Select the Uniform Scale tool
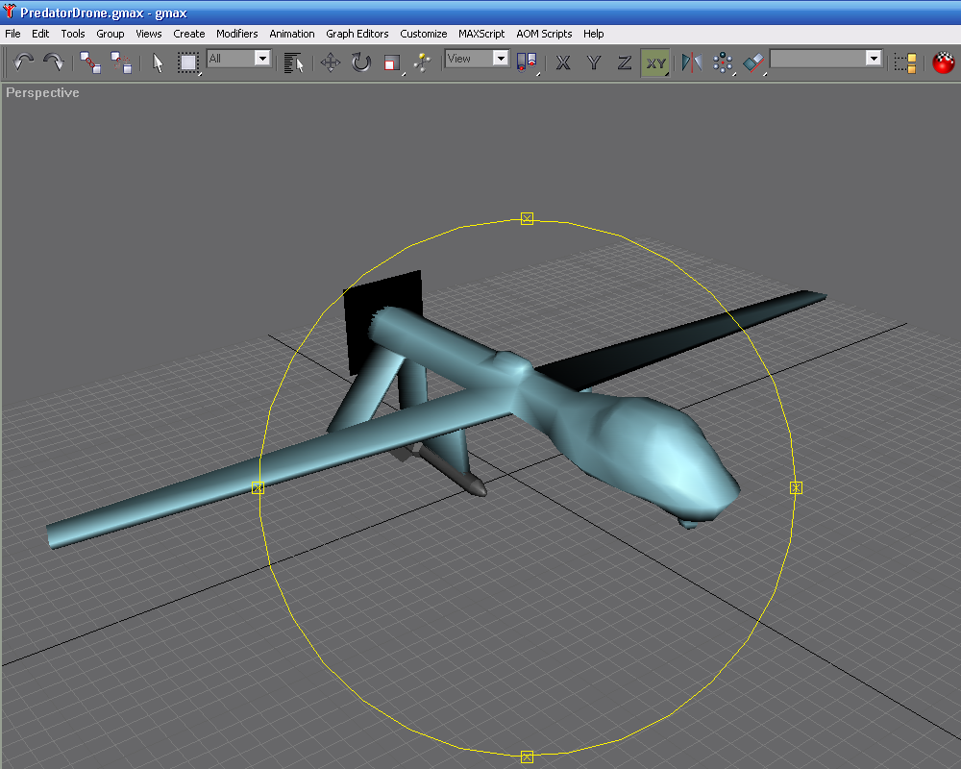The height and width of the screenshot is (769, 961). point(392,62)
